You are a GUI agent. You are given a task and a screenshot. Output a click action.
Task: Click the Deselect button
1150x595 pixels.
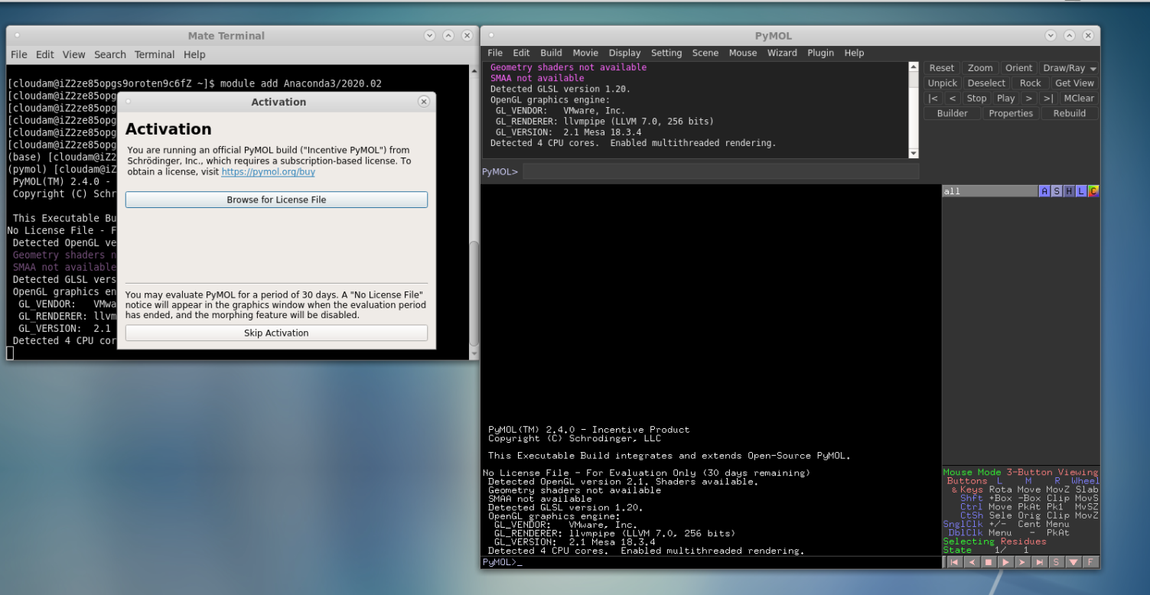(x=986, y=83)
